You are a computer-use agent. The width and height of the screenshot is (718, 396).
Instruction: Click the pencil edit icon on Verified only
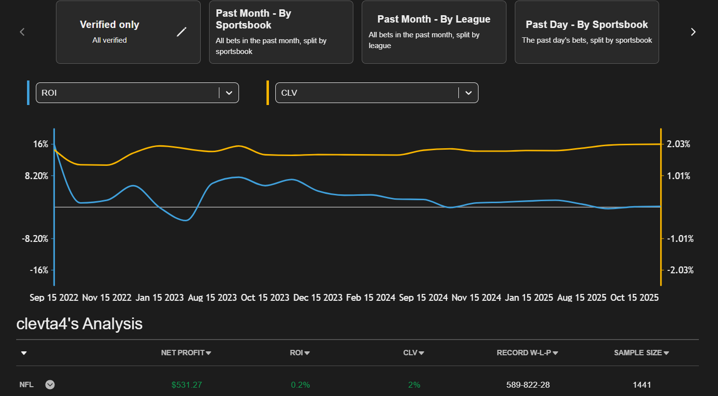(x=182, y=32)
